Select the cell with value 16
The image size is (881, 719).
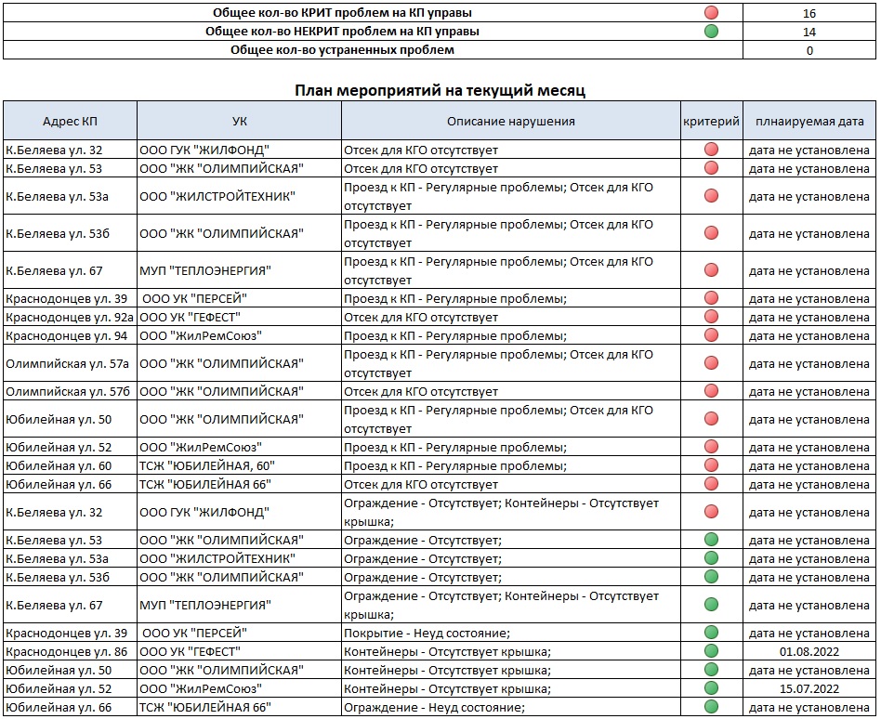(809, 14)
